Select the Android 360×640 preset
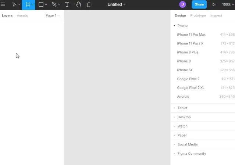The image size is (235, 165). click(x=203, y=97)
